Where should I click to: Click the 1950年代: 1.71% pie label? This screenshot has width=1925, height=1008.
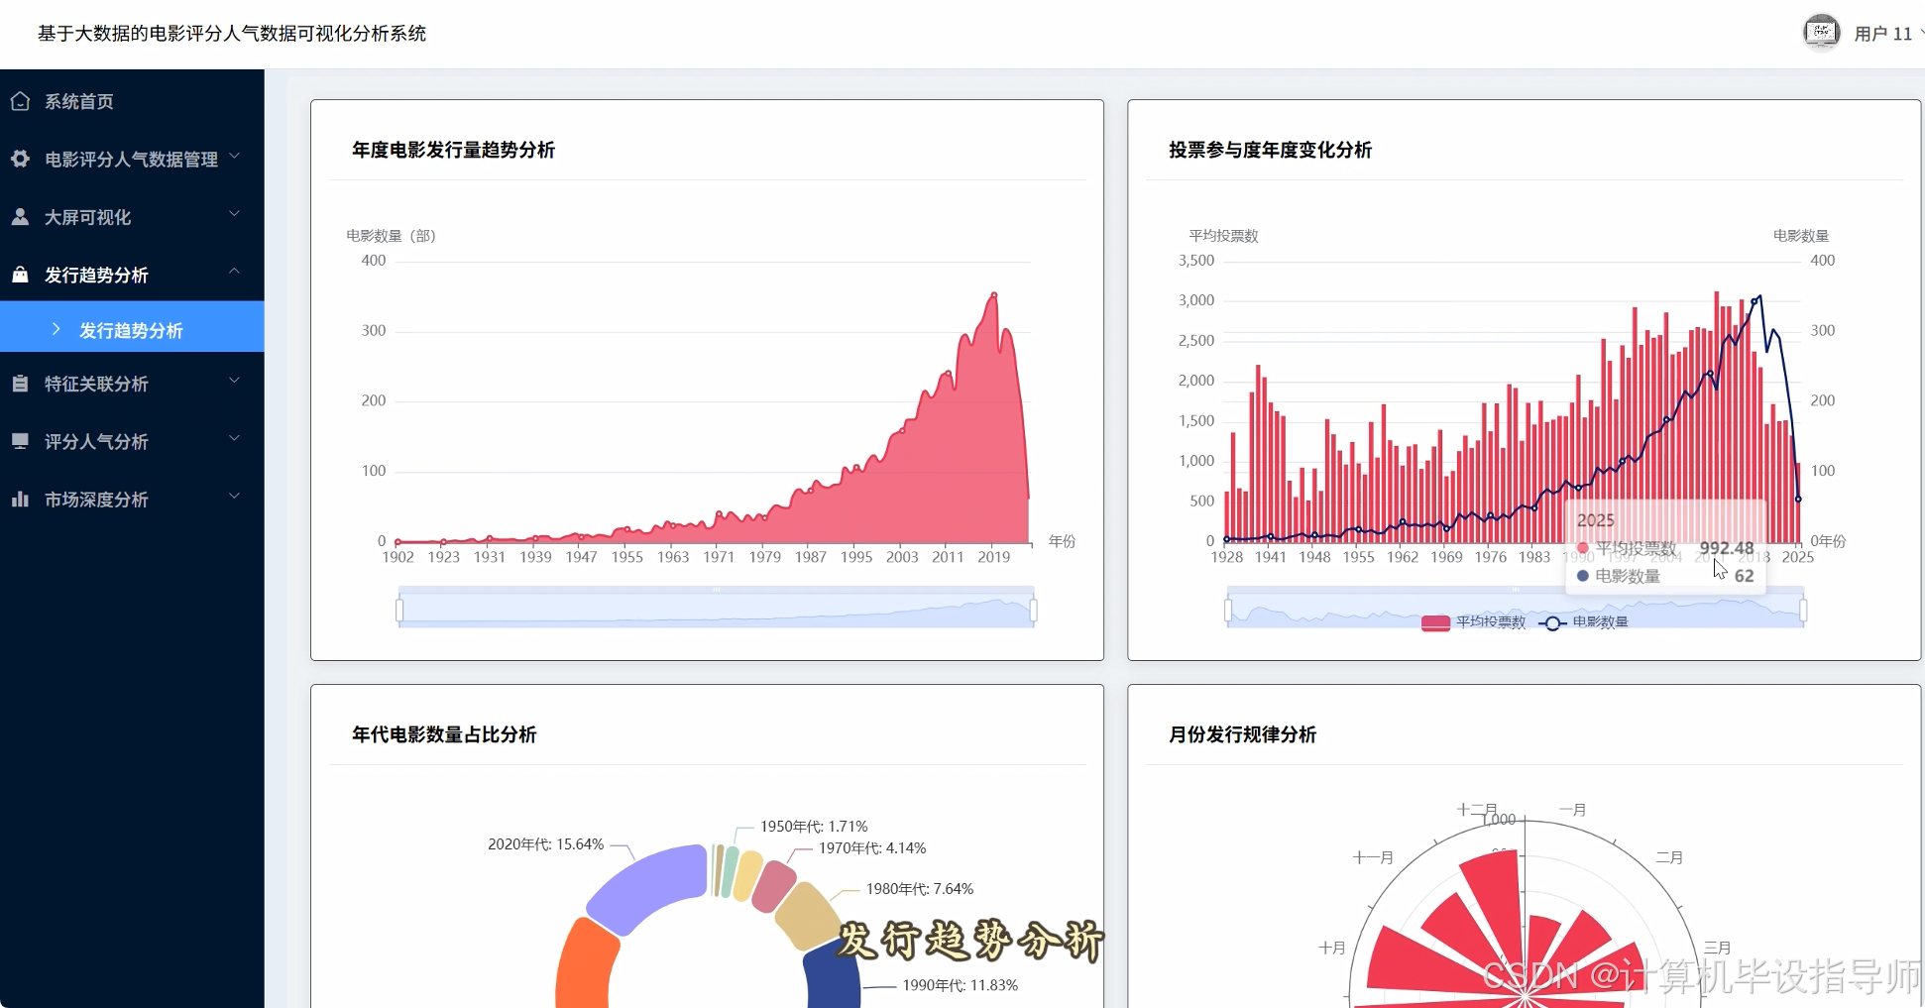(814, 827)
